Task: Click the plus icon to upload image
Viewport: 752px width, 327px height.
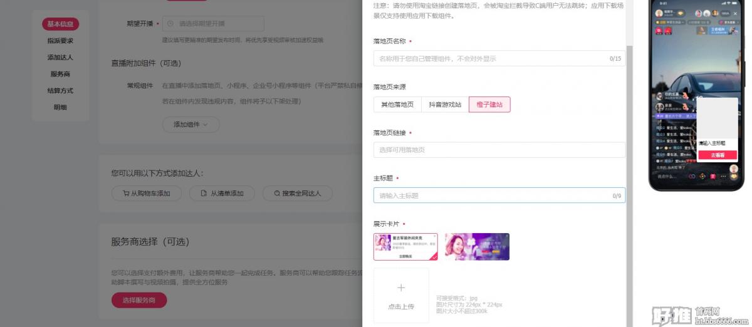Action: 401,288
